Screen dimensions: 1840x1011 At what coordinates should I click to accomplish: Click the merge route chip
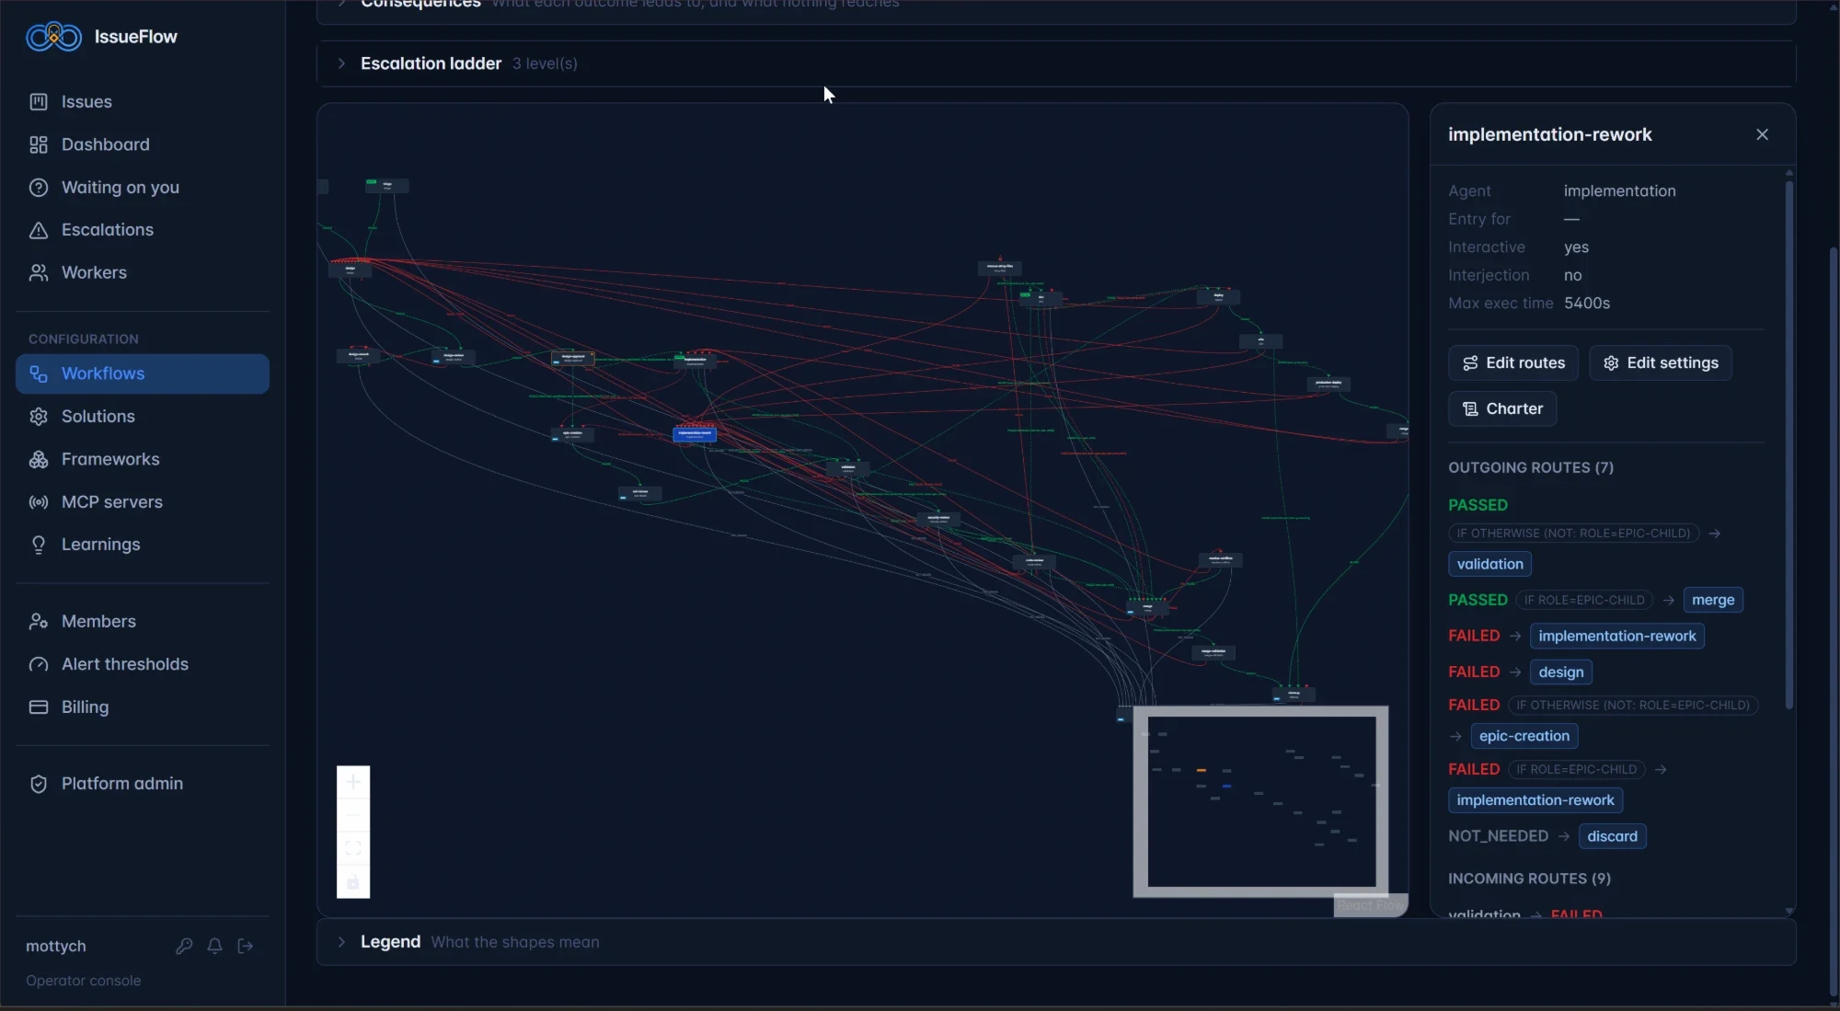(x=1712, y=600)
